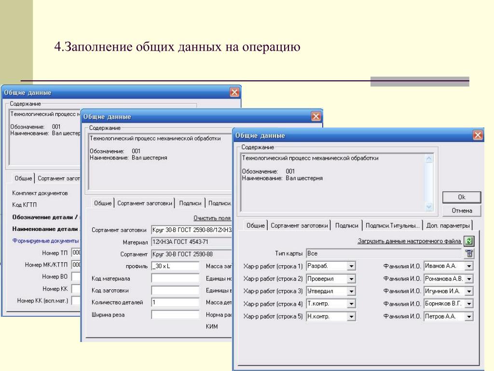Click the Сортамент заготовки input field
Screen dimensions: 494x371
coord(192,229)
